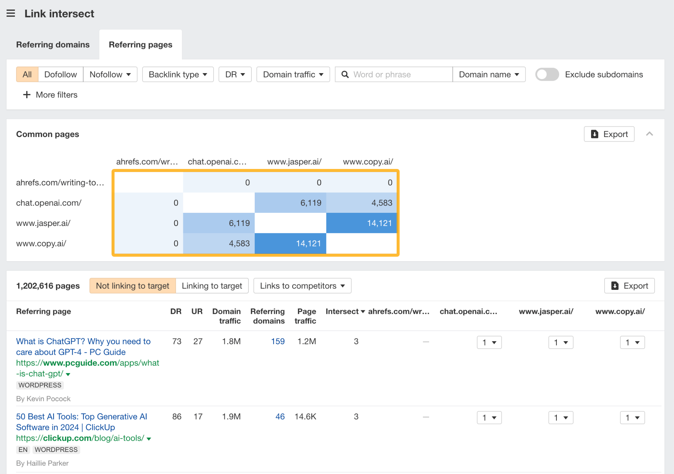Switch to the Referring domains tab
Viewport: 674px width, 474px height.
pos(53,44)
